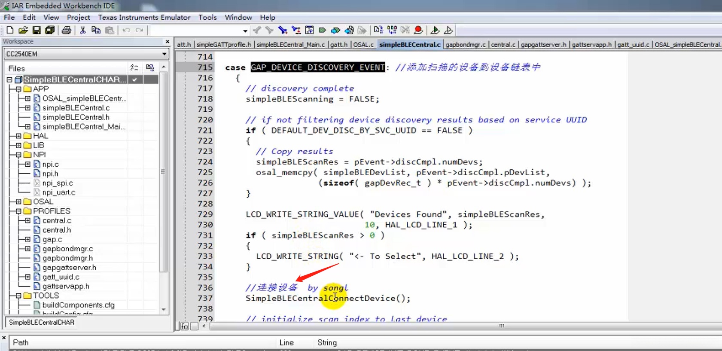Collapse the PROFILES folder node

(x=18, y=211)
